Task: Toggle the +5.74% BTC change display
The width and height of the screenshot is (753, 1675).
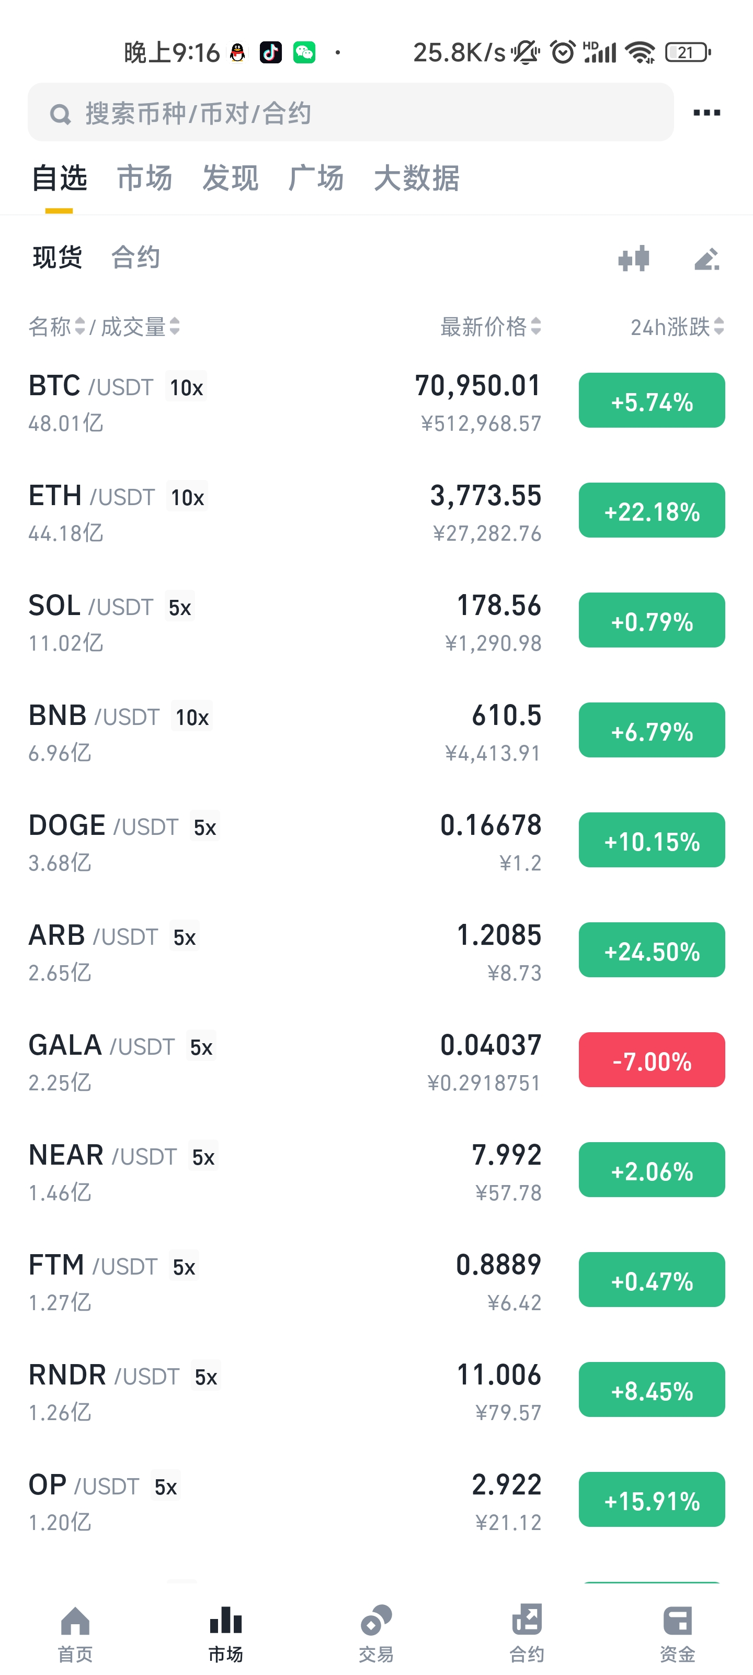Action: click(652, 400)
